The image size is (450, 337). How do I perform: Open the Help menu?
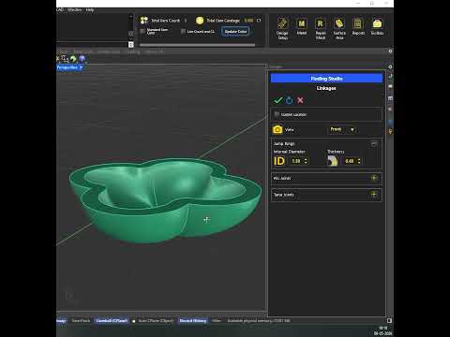(x=90, y=10)
